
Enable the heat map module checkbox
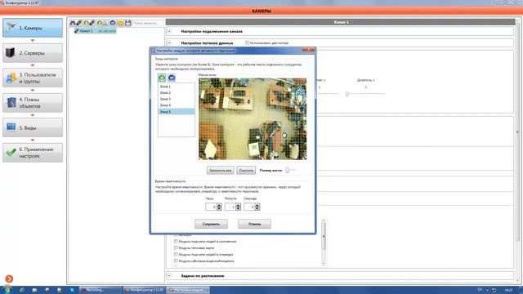(x=176, y=248)
